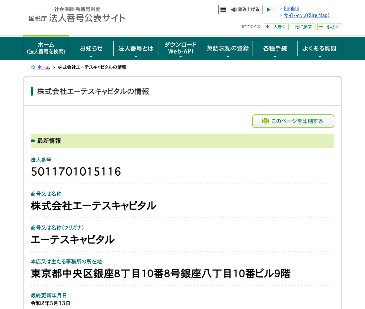Select corporate number 5011701015116
The image size is (365, 309).
pos(76,172)
